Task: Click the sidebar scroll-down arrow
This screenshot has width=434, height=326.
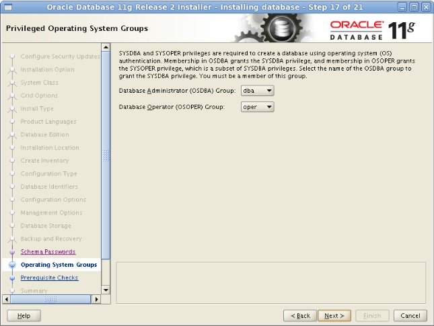Action: [x=106, y=290]
